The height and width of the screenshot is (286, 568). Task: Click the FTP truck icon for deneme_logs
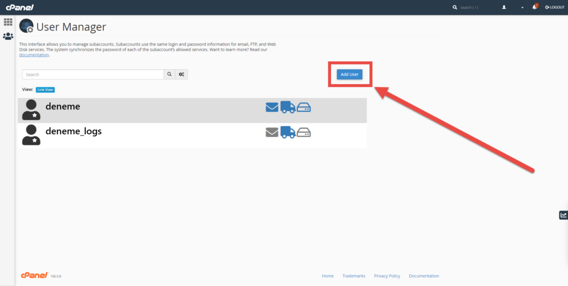click(287, 132)
